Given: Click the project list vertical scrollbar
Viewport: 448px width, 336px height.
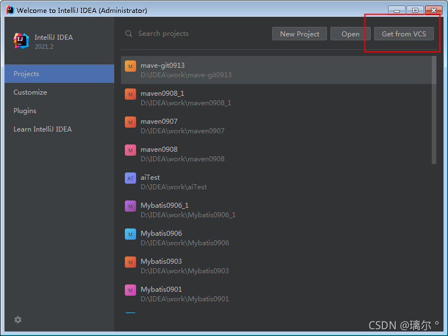Looking at the screenshot, I should coord(433,110).
